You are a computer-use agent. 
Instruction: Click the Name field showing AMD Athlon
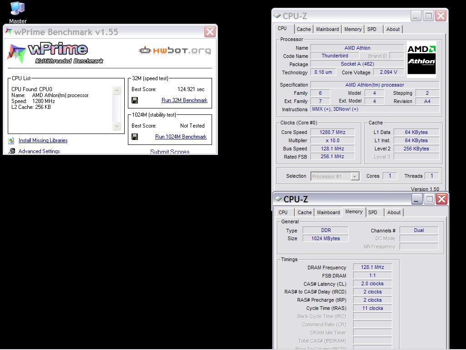357,48
